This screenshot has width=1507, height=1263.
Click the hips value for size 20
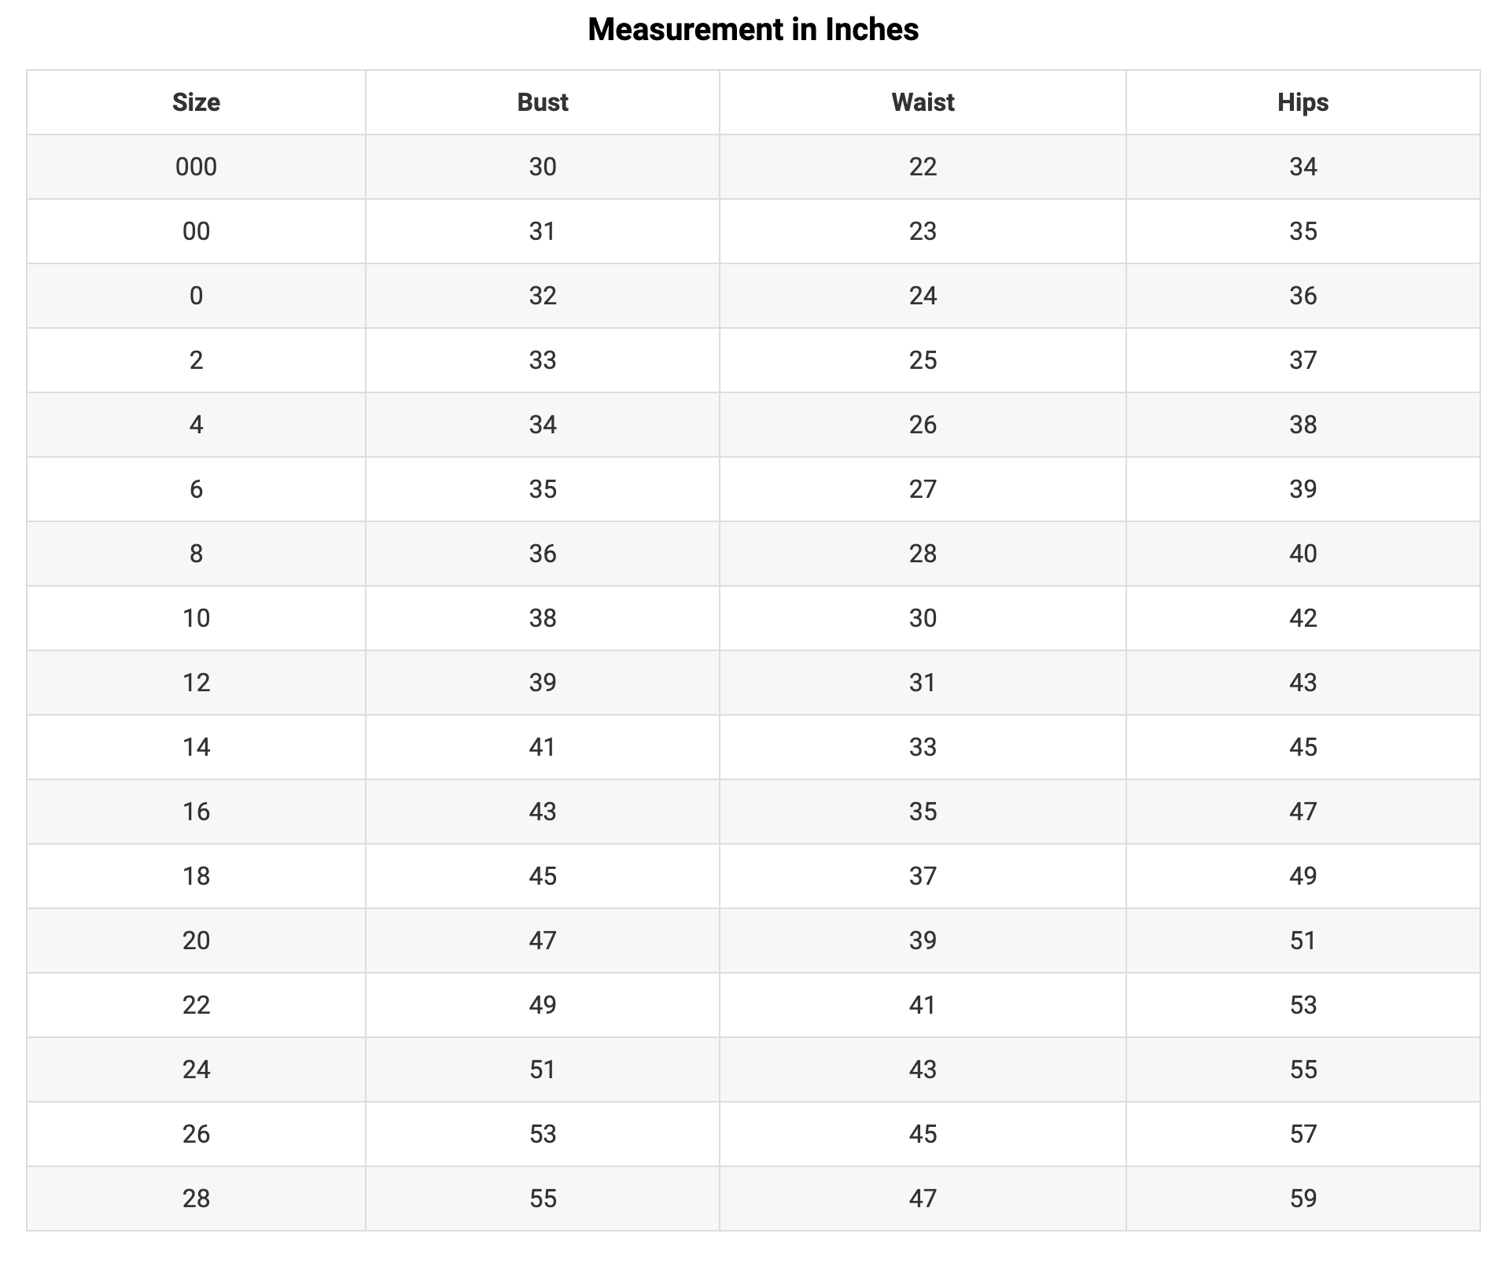(x=1303, y=941)
